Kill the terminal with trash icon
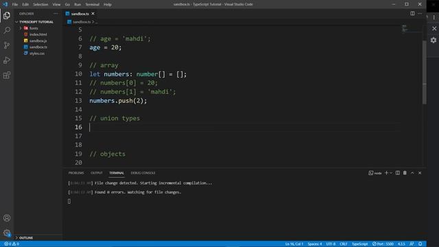 [x=405, y=173]
